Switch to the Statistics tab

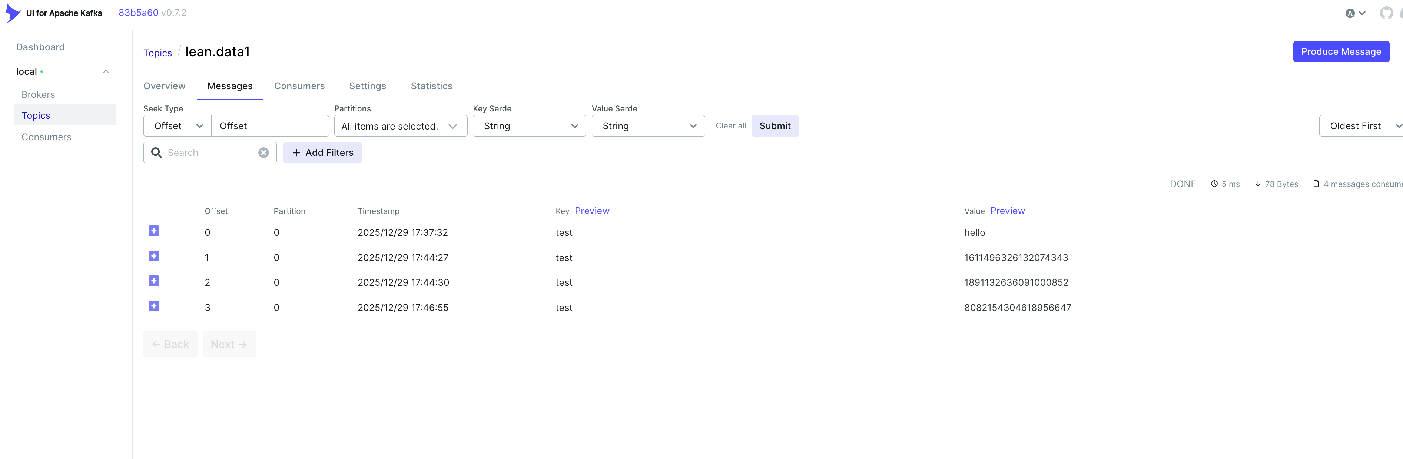(x=431, y=86)
